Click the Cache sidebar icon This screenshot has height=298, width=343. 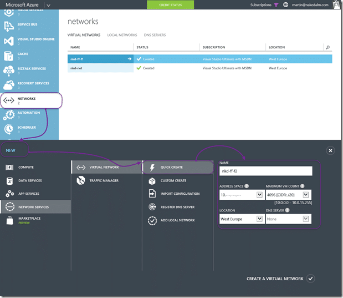click(x=9, y=56)
